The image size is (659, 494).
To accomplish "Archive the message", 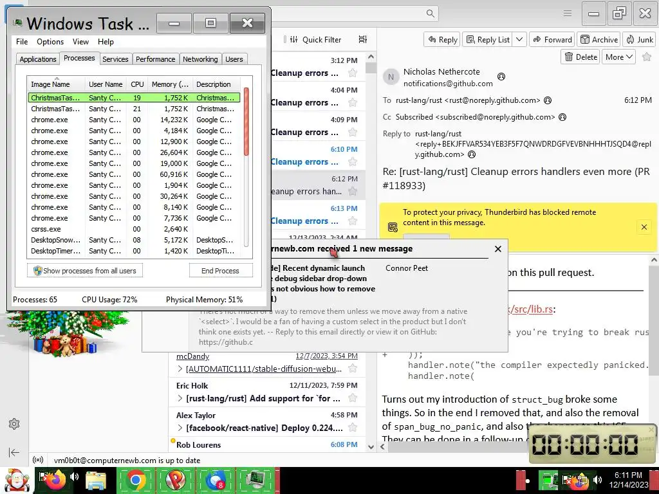I will [x=599, y=39].
